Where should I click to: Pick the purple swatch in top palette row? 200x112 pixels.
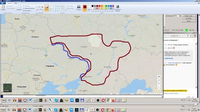(x=113, y=6)
